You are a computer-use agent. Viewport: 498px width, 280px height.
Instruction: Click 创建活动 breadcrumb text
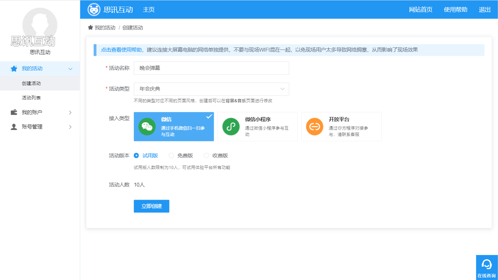(133, 27)
